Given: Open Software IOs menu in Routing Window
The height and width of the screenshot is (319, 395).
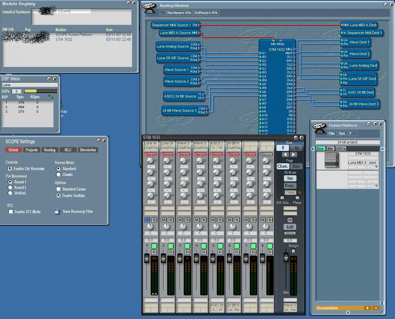Looking at the screenshot, I should coord(206,13).
